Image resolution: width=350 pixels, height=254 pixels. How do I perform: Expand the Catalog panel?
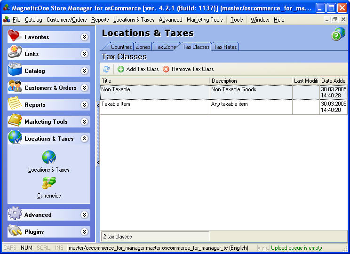click(84, 71)
